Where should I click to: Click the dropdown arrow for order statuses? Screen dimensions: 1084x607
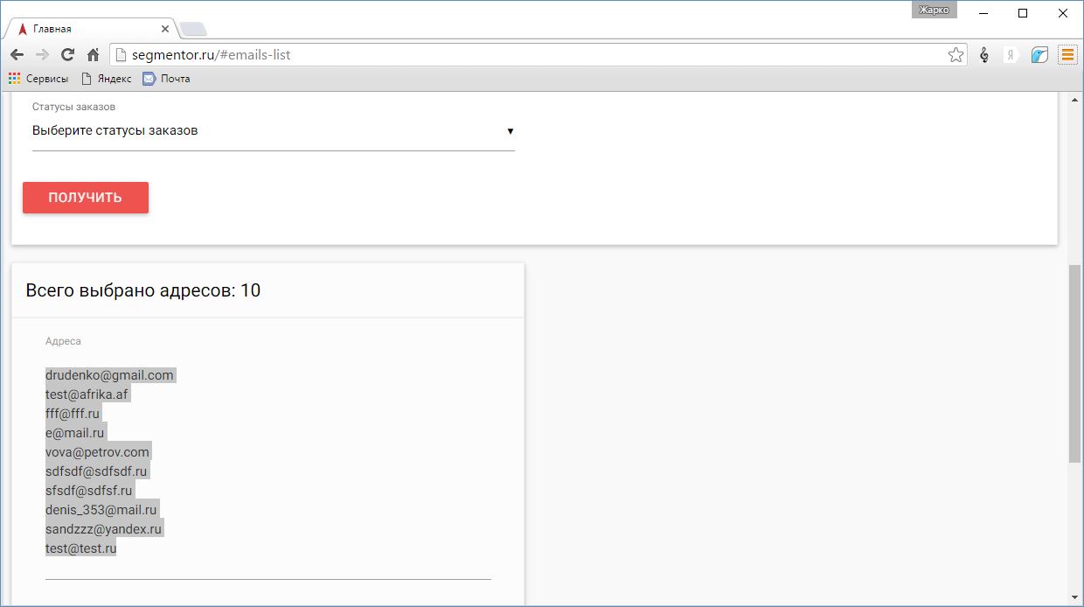tap(511, 131)
